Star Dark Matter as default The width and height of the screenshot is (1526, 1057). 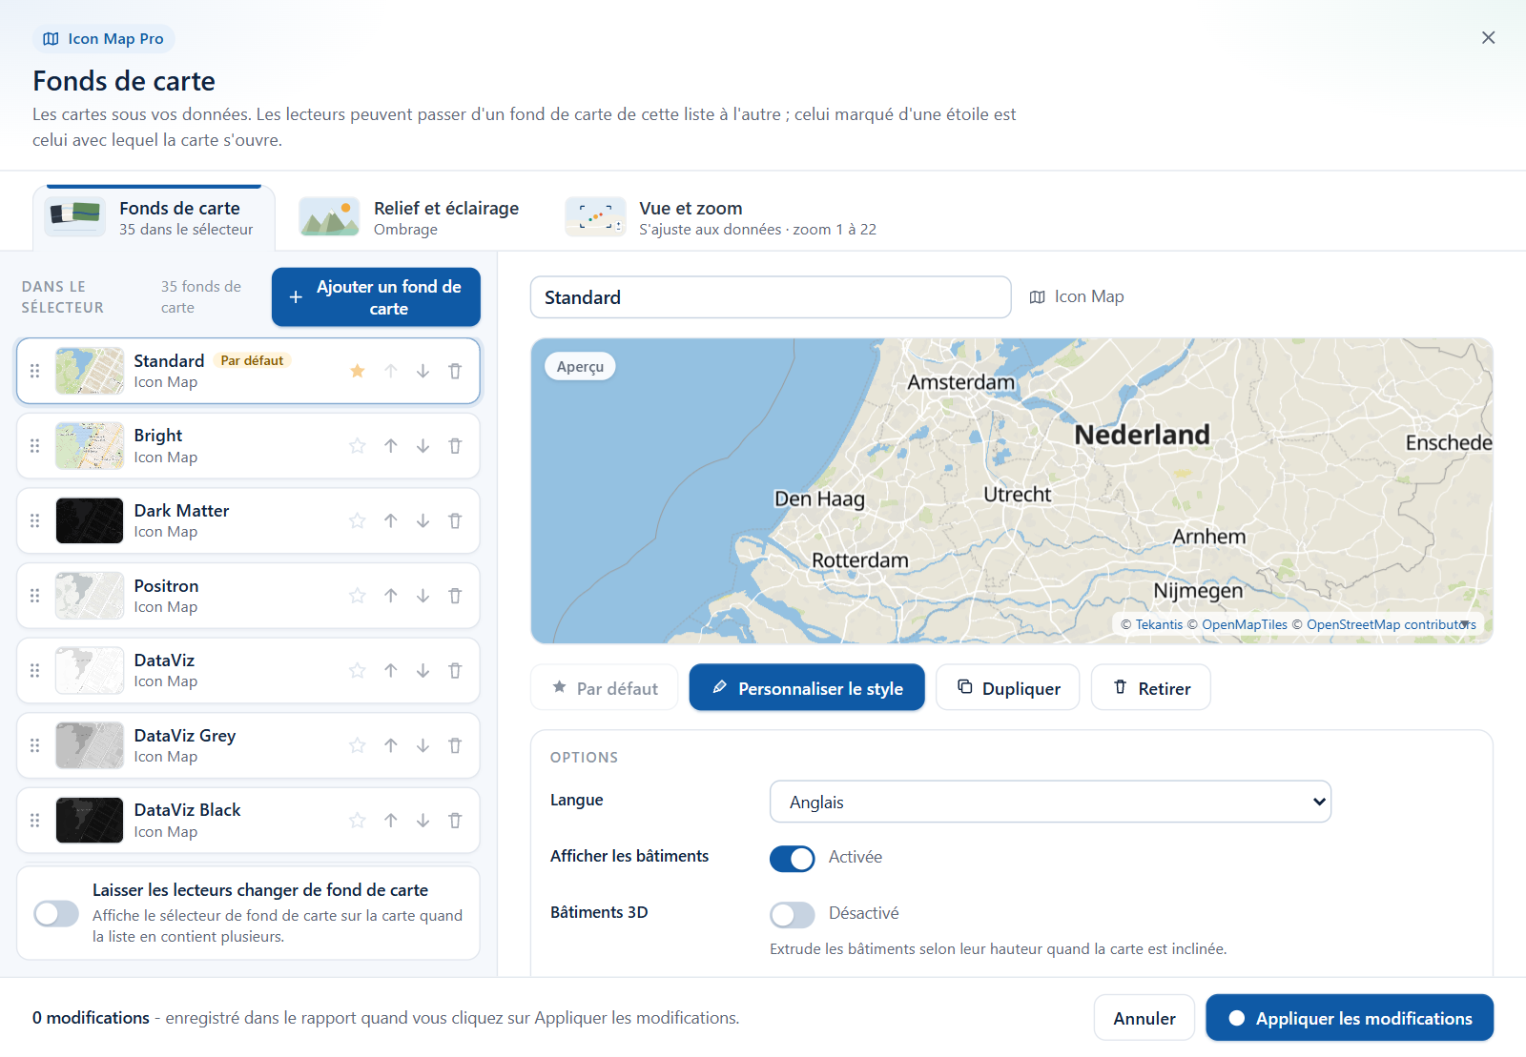point(358,520)
